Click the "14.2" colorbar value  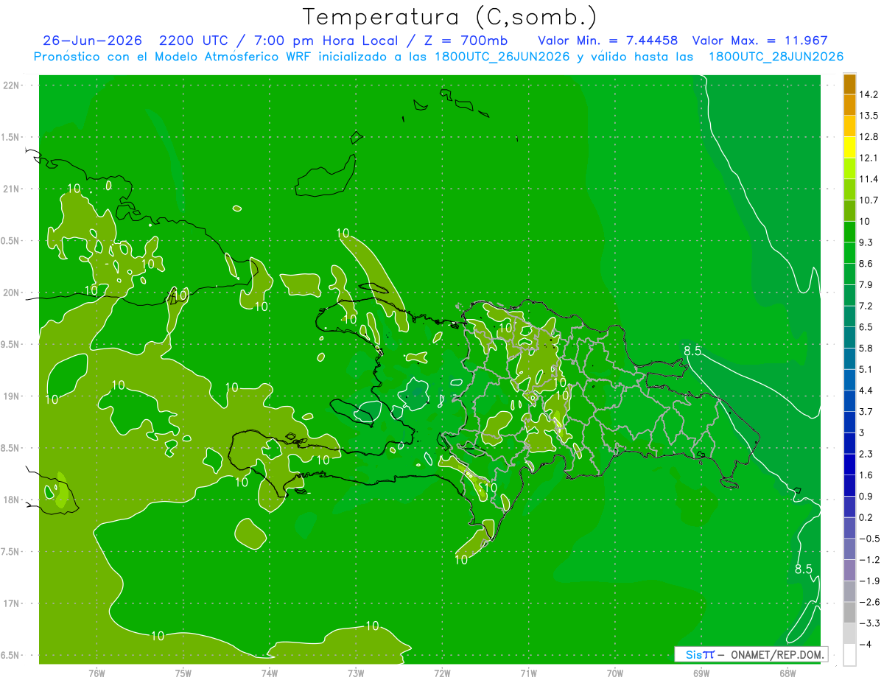pyautogui.click(x=868, y=94)
